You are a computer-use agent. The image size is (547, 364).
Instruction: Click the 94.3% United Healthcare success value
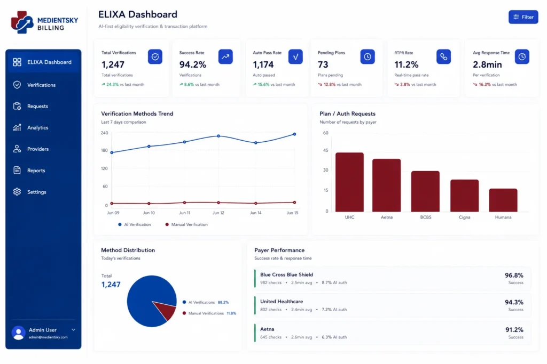click(x=514, y=302)
